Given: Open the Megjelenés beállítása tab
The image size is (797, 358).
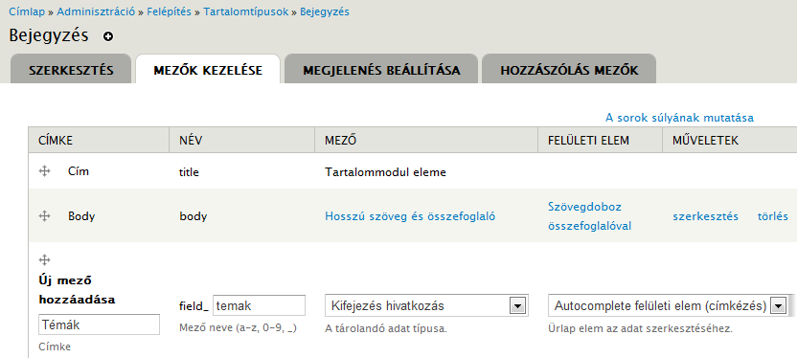Looking at the screenshot, I should coord(381,70).
